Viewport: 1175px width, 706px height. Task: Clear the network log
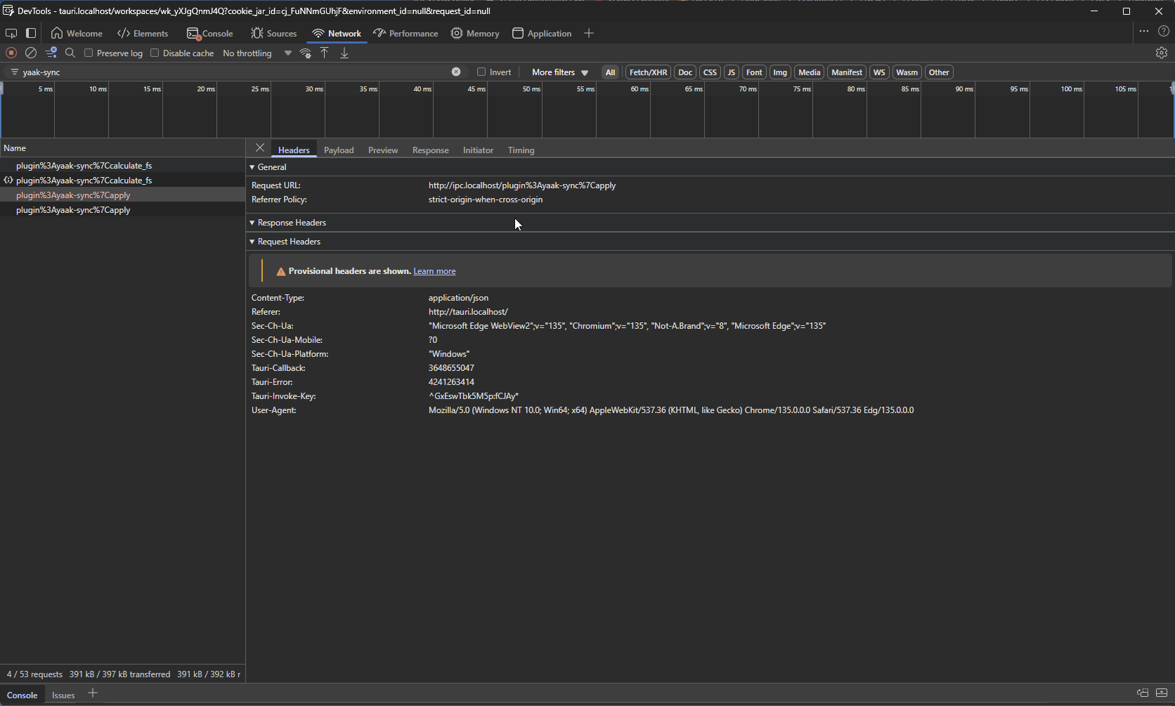tap(31, 53)
